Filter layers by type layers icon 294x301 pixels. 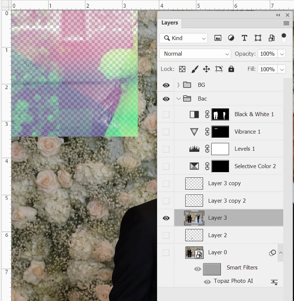(x=245, y=38)
